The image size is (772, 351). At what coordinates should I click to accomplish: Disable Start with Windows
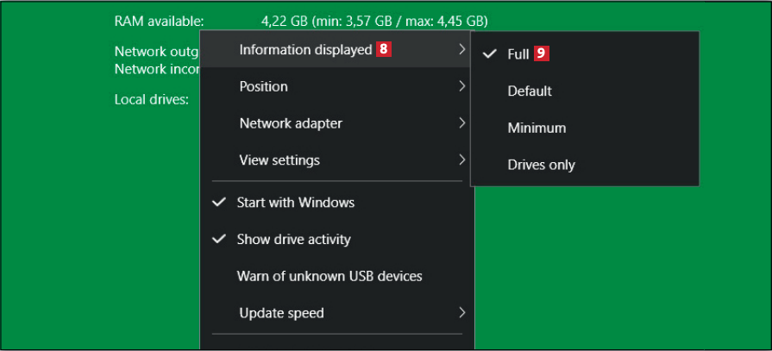[x=295, y=203]
